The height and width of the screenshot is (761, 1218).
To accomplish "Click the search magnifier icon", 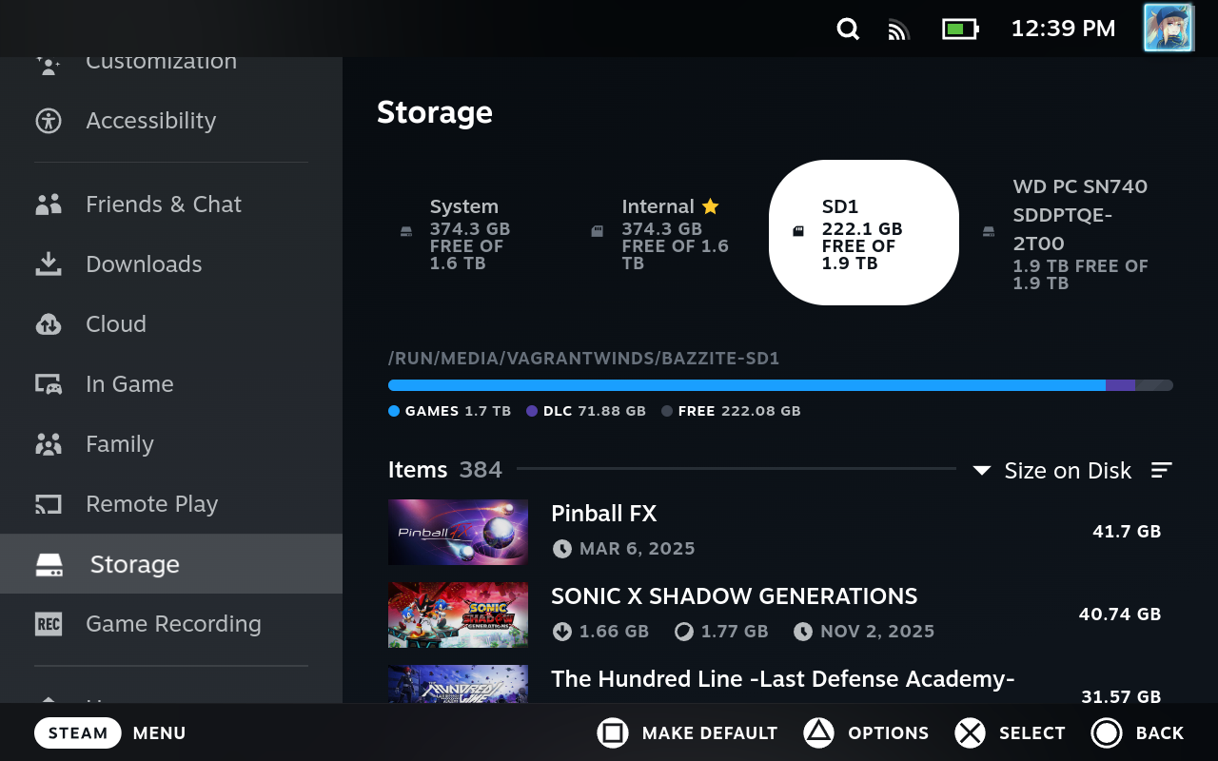I will (x=848, y=29).
